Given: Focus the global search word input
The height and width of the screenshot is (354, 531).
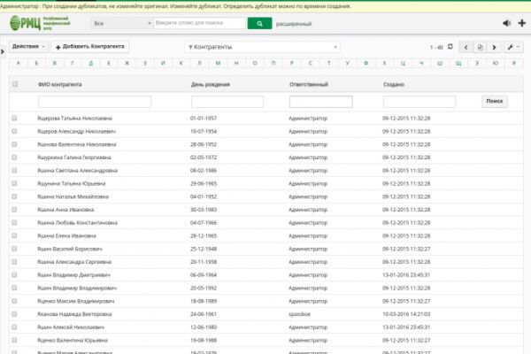Looking at the screenshot, I should [199, 23].
